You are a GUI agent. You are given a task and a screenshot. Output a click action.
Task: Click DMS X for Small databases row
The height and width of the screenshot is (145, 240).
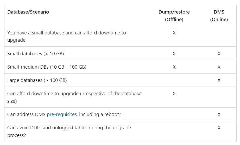coord(219,54)
